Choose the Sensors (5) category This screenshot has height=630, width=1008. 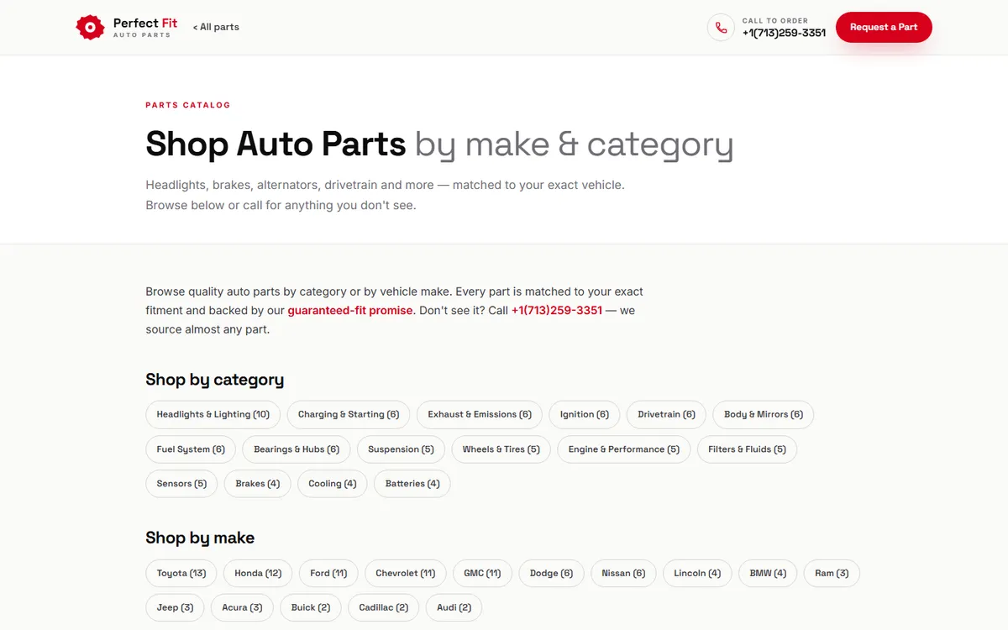[181, 484]
